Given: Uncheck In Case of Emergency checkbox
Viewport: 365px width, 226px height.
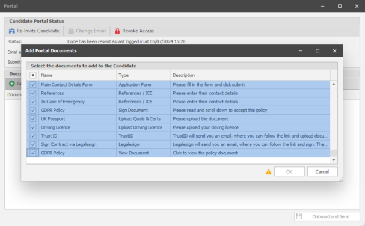Looking at the screenshot, I should tap(33, 102).
